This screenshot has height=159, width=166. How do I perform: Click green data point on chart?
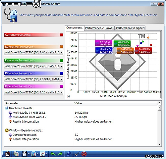(143, 42)
